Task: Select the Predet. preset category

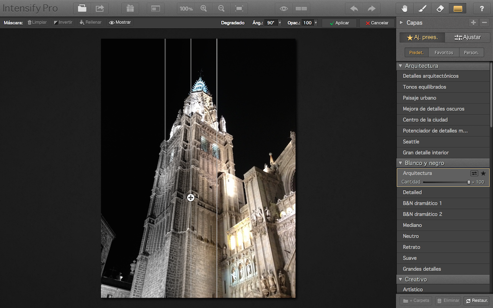Action: coord(416,52)
